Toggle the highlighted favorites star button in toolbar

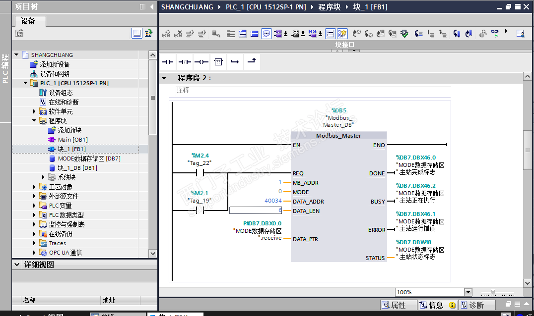342,34
